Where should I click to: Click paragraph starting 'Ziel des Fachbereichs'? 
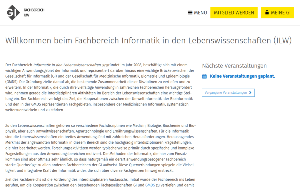pos(100,182)
